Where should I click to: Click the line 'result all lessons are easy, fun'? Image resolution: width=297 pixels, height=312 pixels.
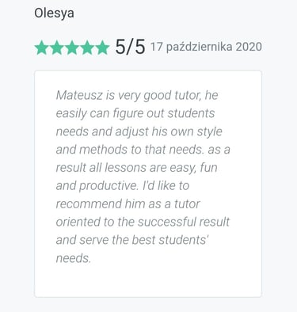tap(137, 168)
